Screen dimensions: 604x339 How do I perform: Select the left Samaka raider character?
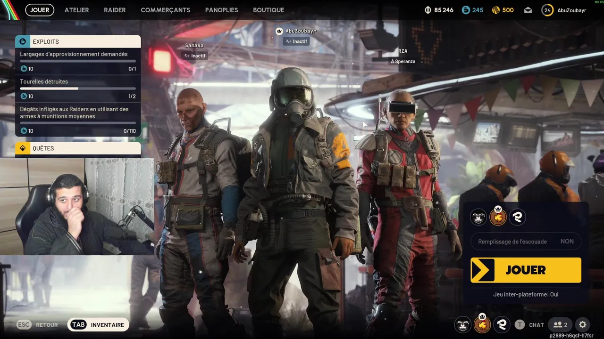(x=198, y=207)
